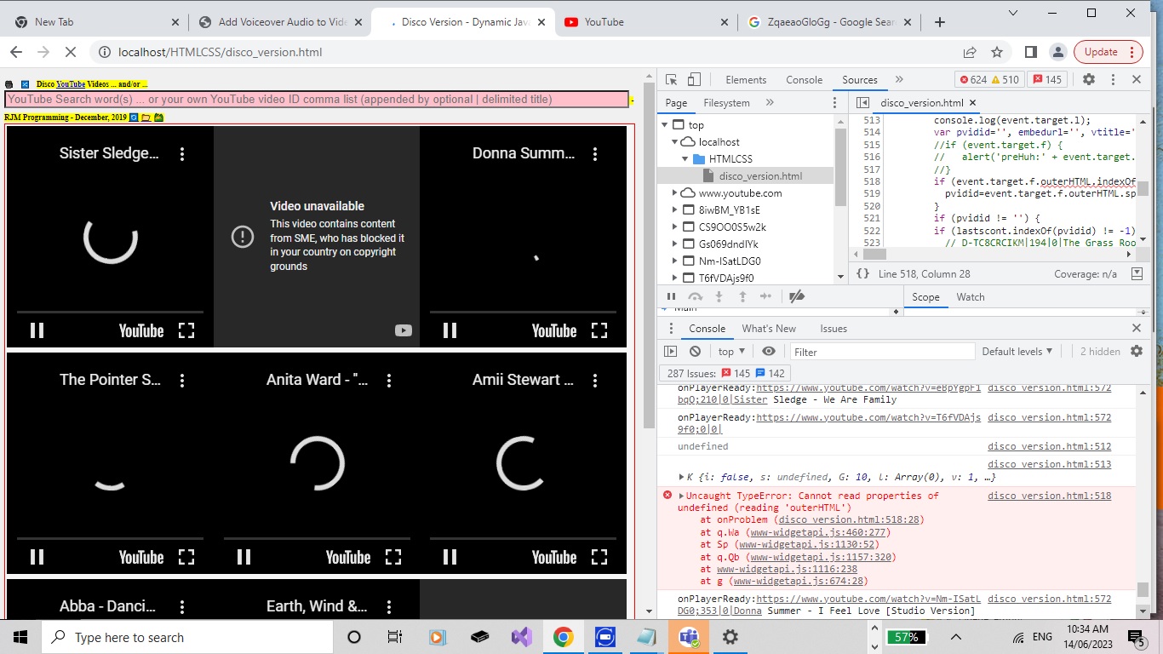1163x654 pixels.
Task: Focus the YouTube search words input field
Action: [x=317, y=100]
